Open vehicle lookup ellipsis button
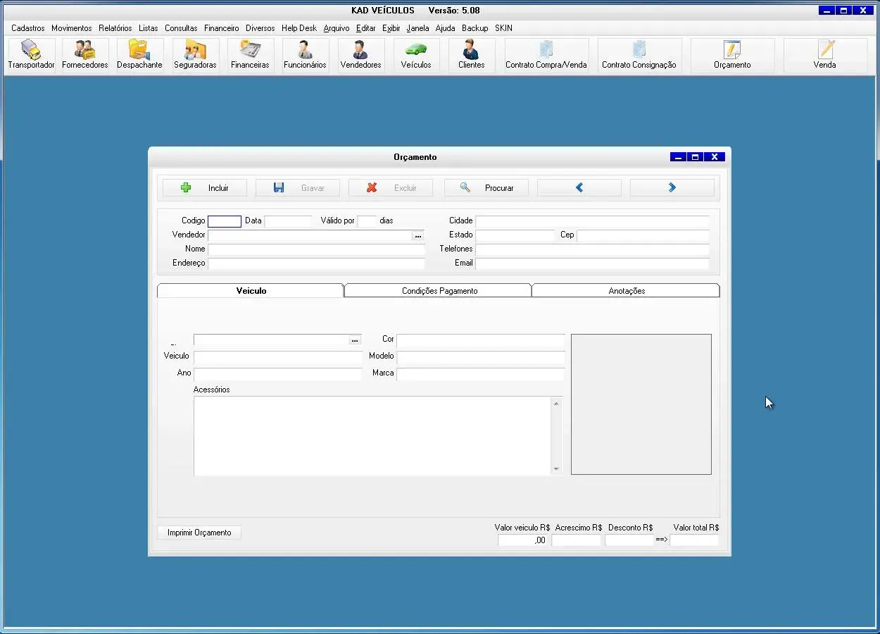 [x=355, y=340]
